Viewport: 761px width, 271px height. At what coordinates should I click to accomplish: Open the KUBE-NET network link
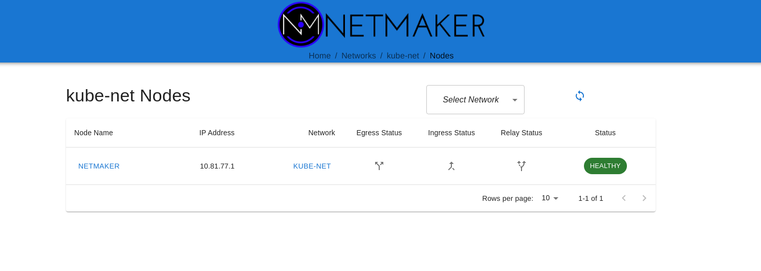[312, 166]
